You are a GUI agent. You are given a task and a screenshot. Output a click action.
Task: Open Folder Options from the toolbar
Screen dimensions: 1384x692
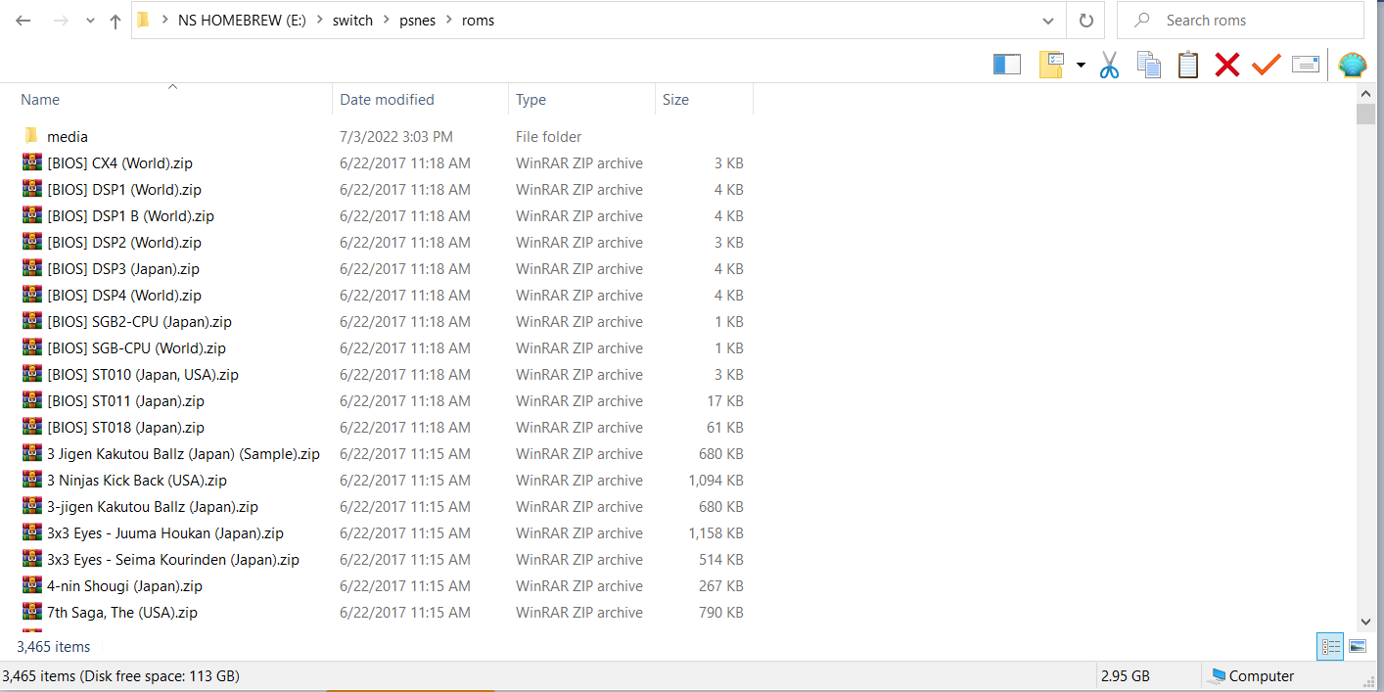pos(1051,65)
